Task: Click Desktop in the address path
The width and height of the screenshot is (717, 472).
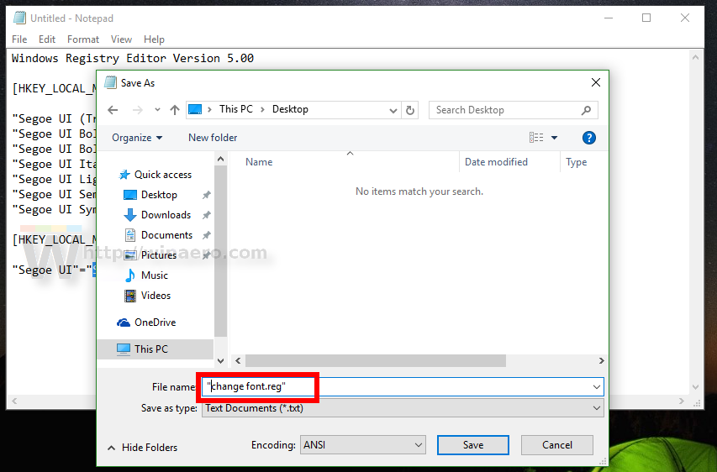Action: point(290,109)
